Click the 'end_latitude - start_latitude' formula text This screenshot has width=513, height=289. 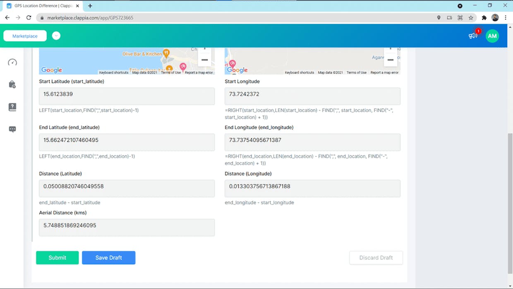pyautogui.click(x=70, y=202)
